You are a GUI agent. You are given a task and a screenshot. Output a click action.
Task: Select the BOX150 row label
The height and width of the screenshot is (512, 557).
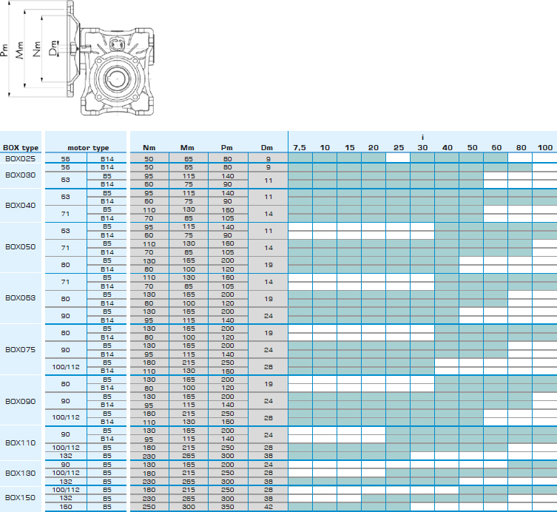click(20, 498)
